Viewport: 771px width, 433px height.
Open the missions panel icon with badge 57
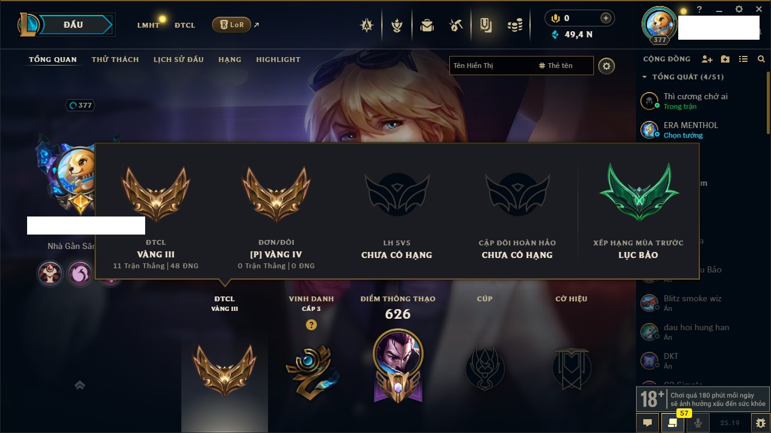(x=673, y=423)
